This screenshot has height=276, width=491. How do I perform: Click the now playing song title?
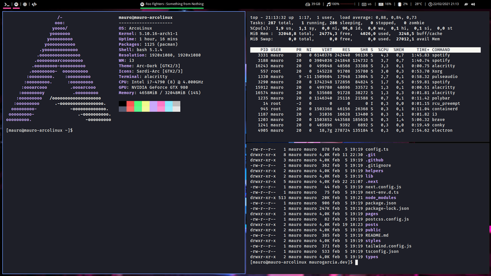tap(175, 4)
